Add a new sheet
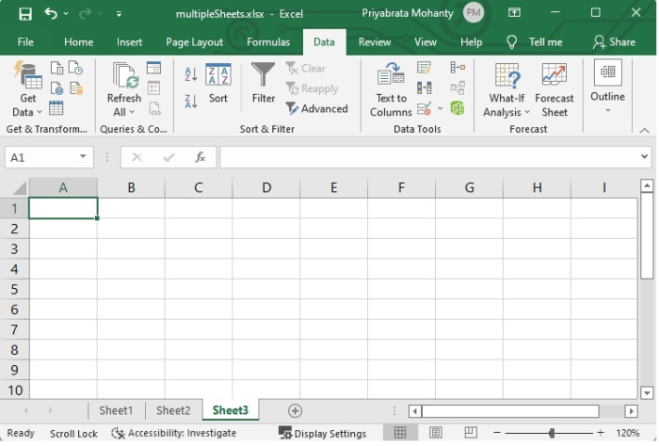This screenshot has height=446, width=659. pyautogui.click(x=295, y=411)
